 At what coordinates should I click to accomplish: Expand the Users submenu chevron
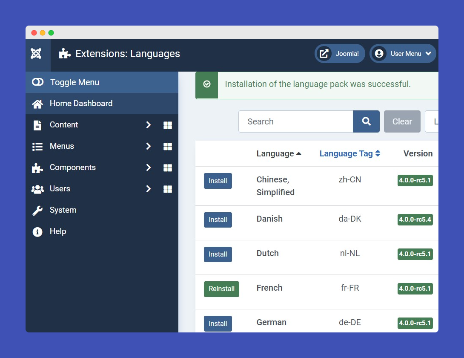(x=149, y=189)
